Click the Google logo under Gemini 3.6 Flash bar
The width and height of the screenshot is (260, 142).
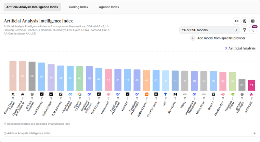80,94
